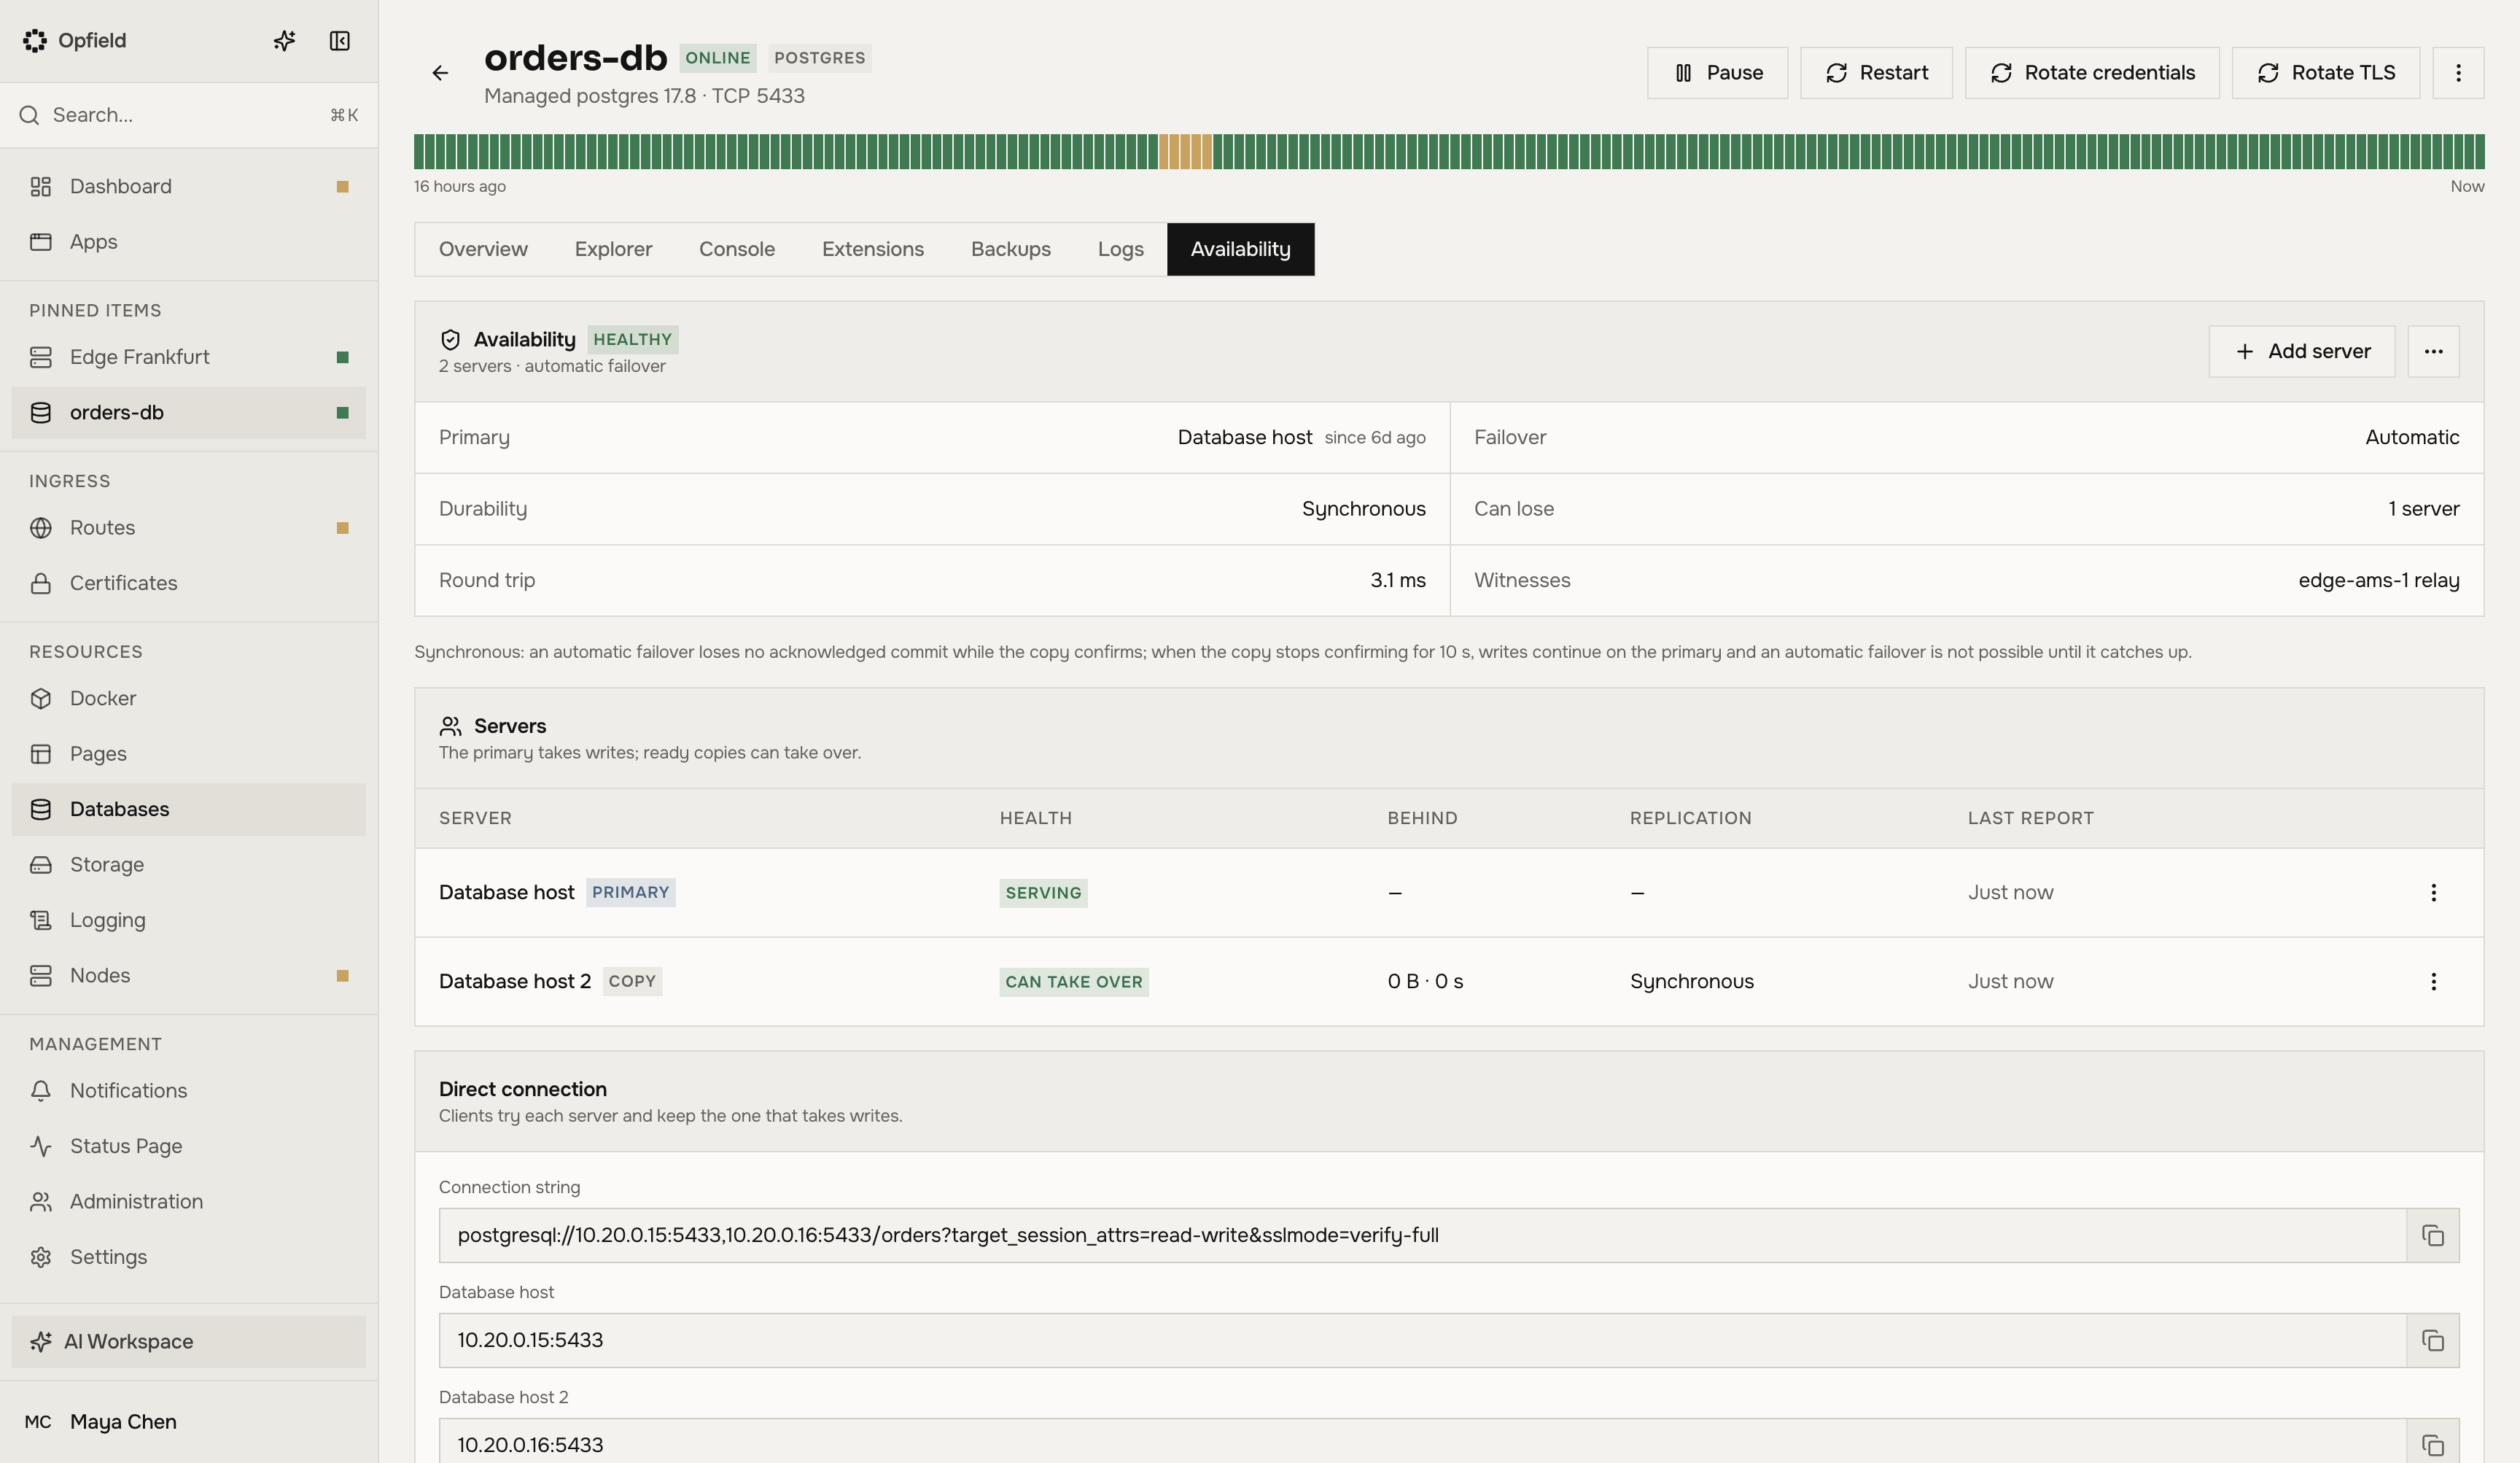Open the Extensions tab
This screenshot has width=2520, height=1463.
[873, 249]
